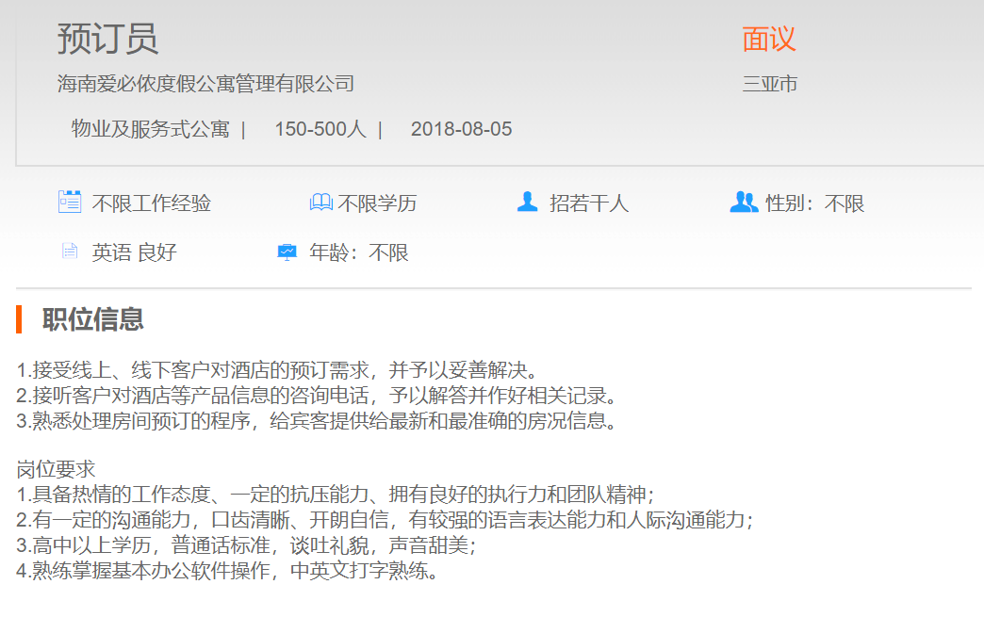Click the work experience calendar icon
The image size is (984, 617).
click(69, 203)
